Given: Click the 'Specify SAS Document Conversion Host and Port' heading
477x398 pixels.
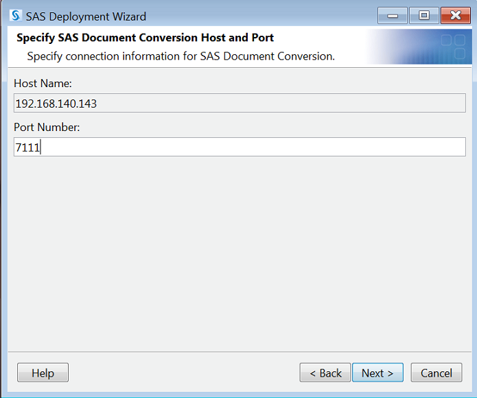Looking at the screenshot, I should tap(145, 38).
